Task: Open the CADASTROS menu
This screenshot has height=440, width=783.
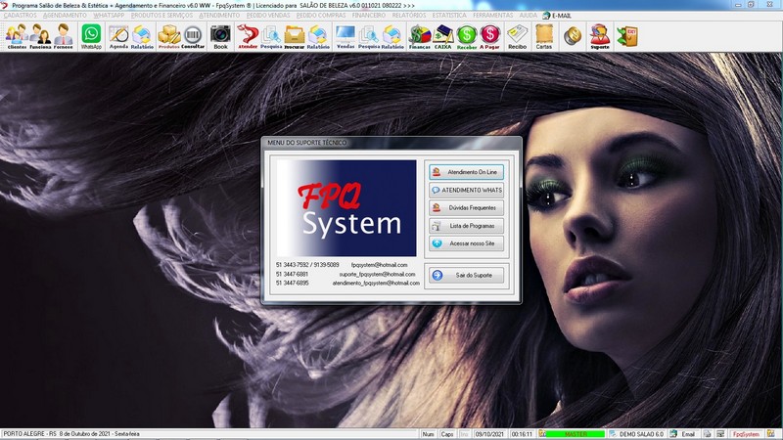Action: [21, 16]
